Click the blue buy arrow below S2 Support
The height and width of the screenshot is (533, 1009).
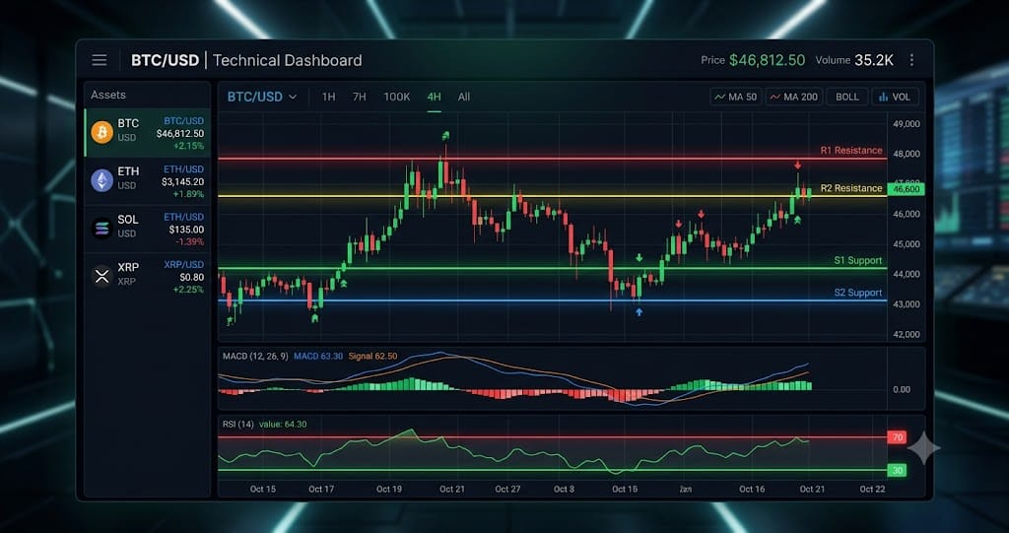point(639,311)
